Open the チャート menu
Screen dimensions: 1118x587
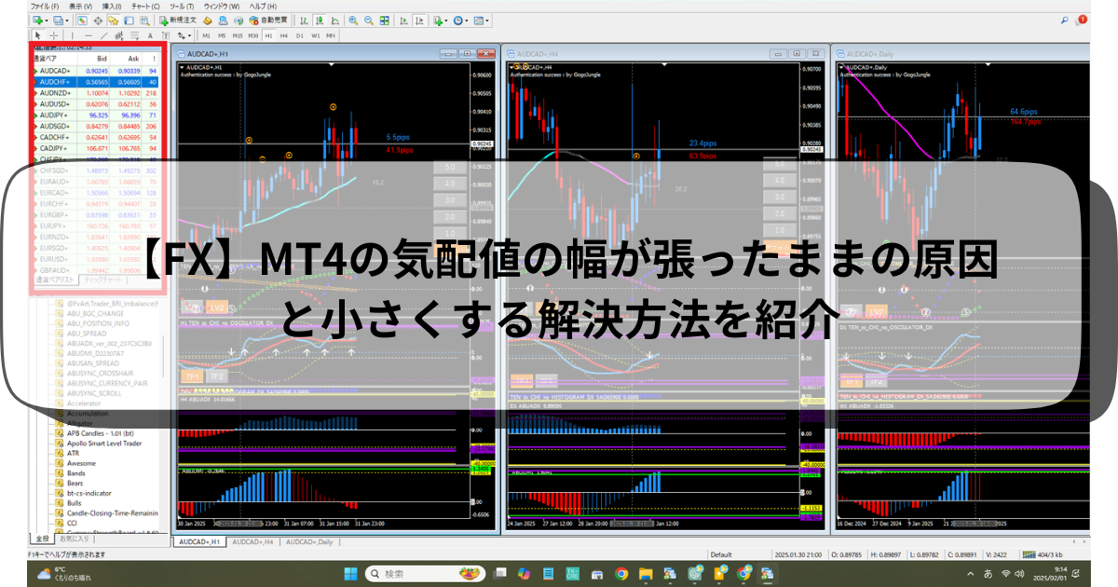[x=145, y=6]
